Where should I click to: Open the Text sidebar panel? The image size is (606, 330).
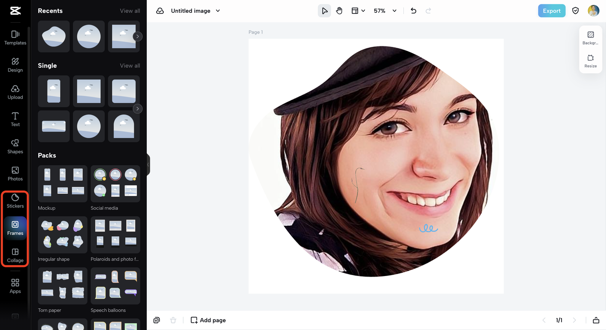click(x=15, y=119)
